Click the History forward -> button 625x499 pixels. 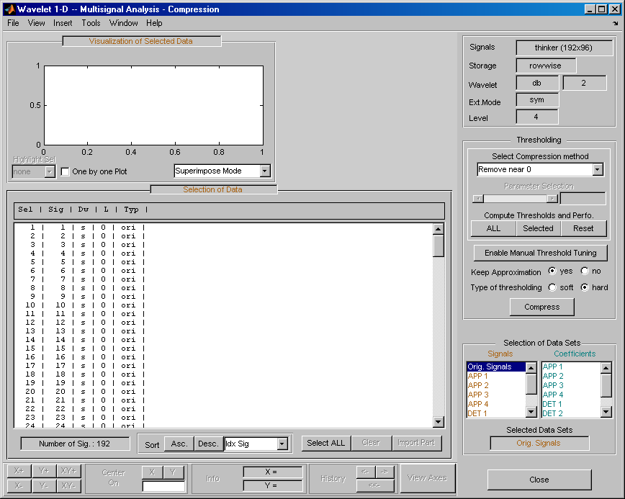click(385, 472)
